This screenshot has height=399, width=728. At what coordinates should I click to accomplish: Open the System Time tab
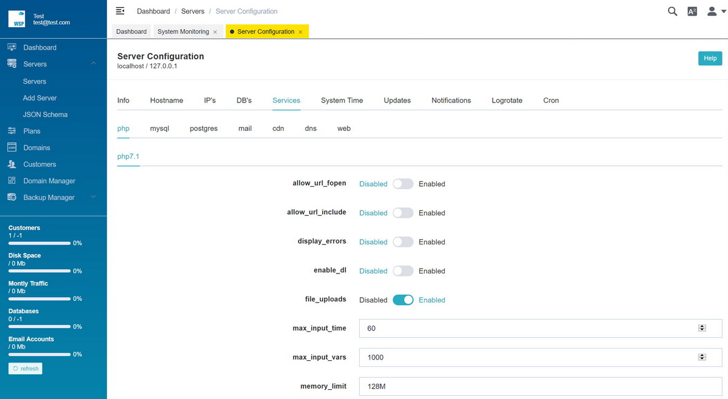342,101
